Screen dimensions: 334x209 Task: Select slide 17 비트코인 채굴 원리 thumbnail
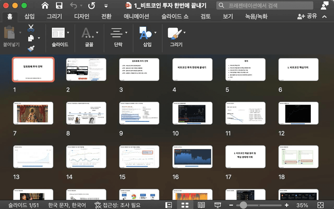coord(246,157)
